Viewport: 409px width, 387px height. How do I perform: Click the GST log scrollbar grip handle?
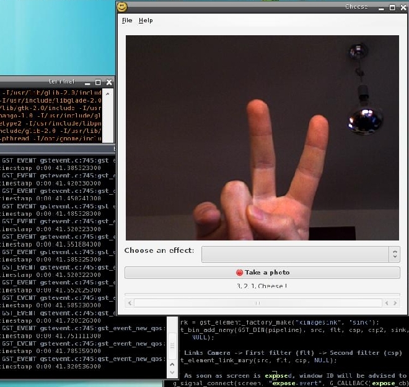click(172, 346)
